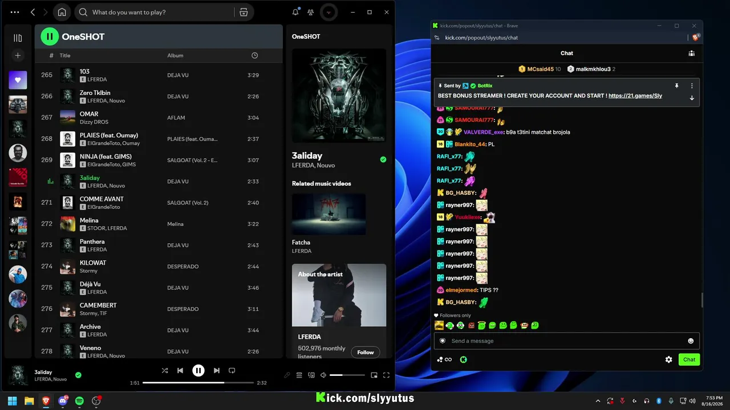Open Spotify What's New notifications bell
The height and width of the screenshot is (410, 730).
pos(295,12)
